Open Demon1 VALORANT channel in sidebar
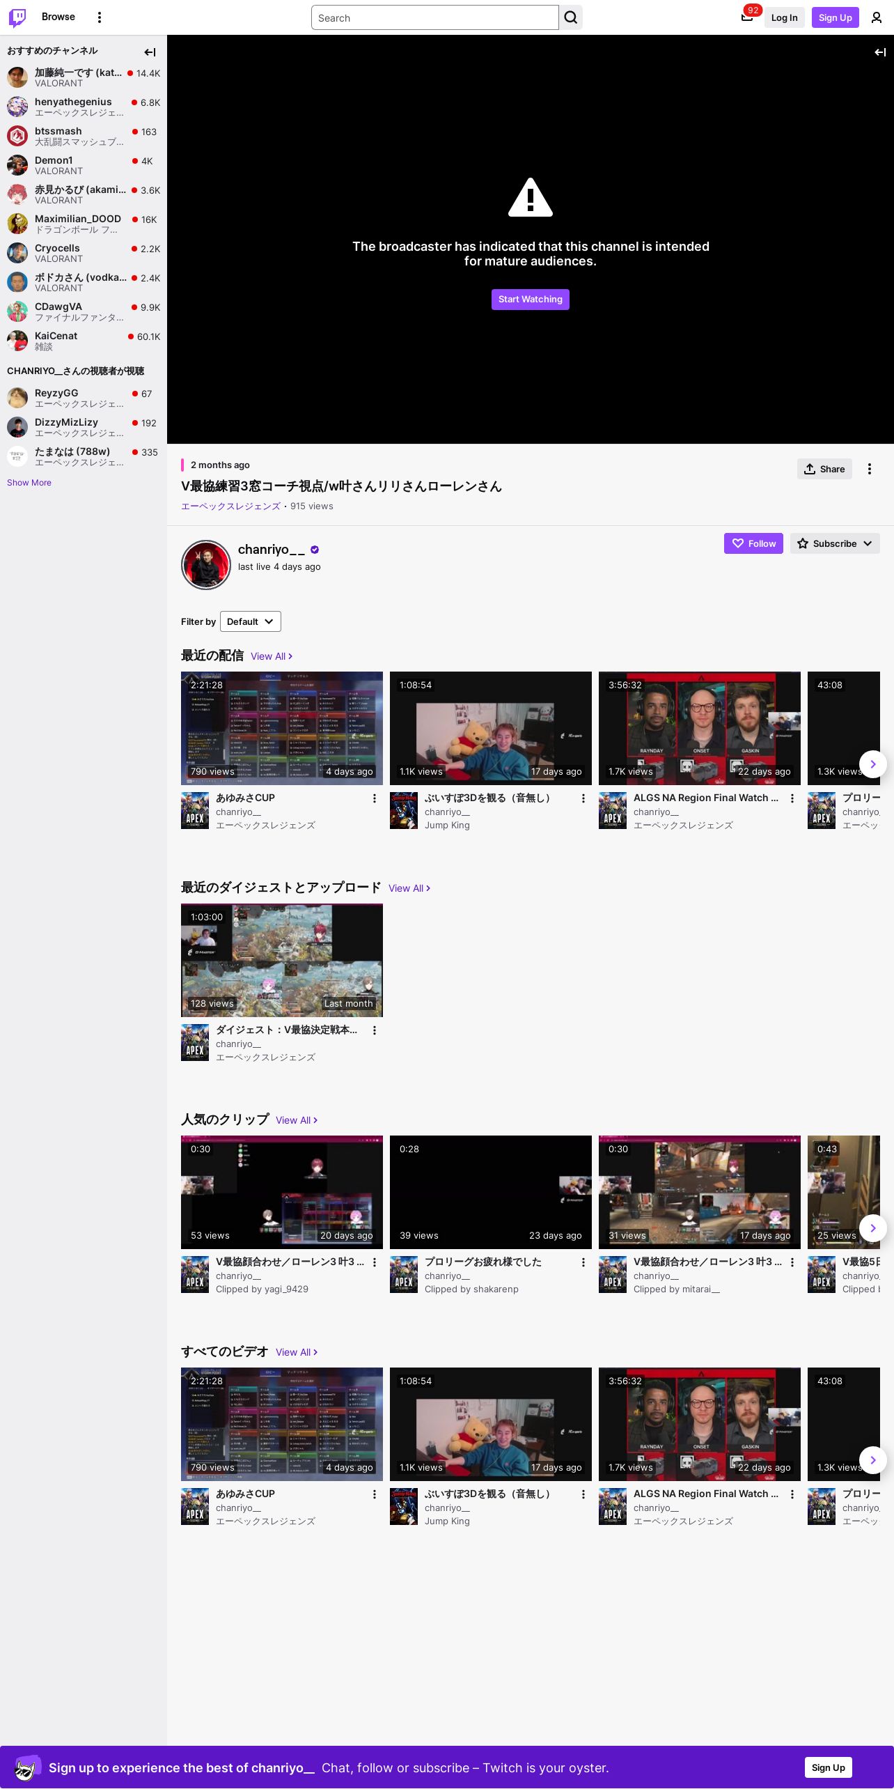 (x=84, y=165)
